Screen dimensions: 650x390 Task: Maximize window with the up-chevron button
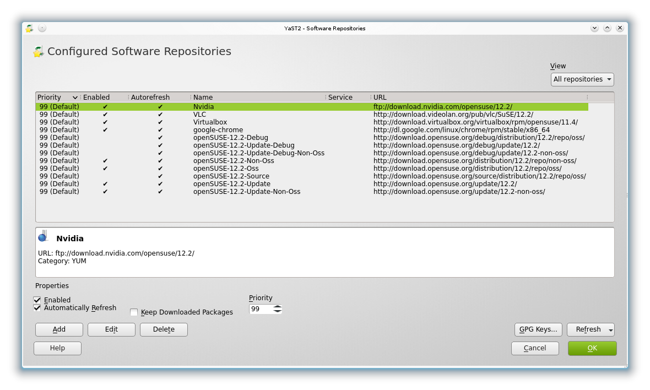pyautogui.click(x=607, y=28)
